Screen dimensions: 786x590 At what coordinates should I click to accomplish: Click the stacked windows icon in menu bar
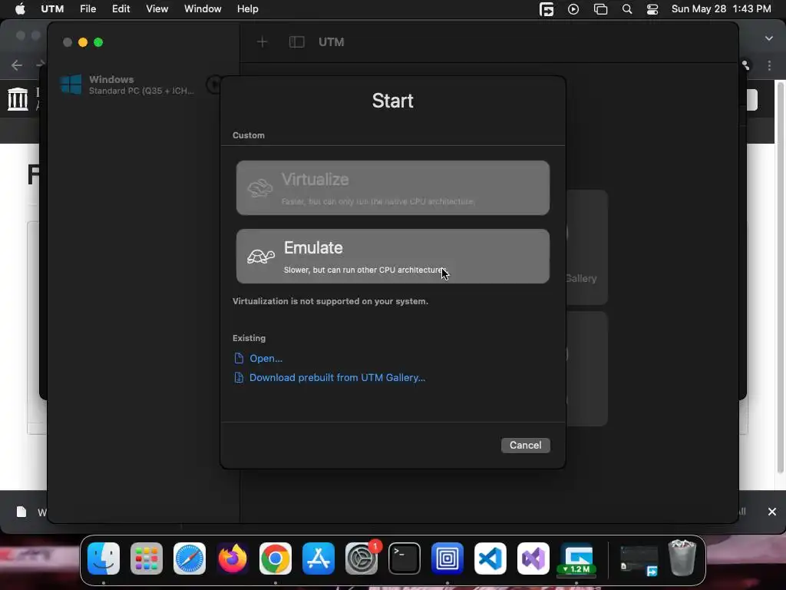click(600, 9)
